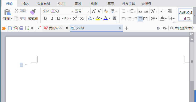Export to PDF icon in quick toolbar
196x102 pixels.
click(x=16, y=28)
